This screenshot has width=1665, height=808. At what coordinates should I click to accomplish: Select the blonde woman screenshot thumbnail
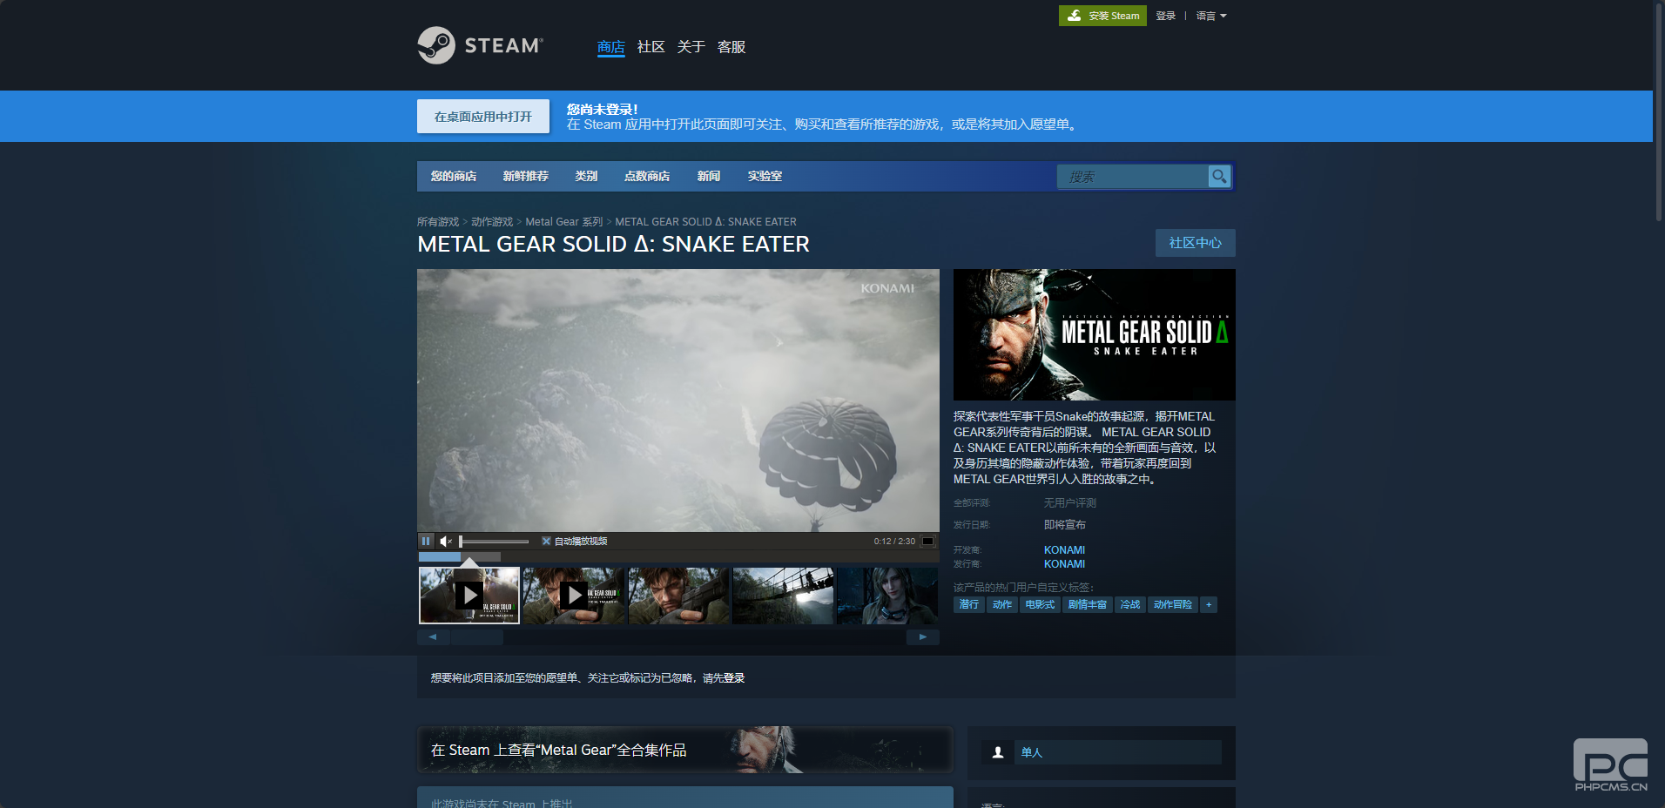coord(887,596)
